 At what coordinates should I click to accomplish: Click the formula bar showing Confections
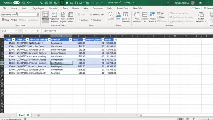(x=127, y=31)
